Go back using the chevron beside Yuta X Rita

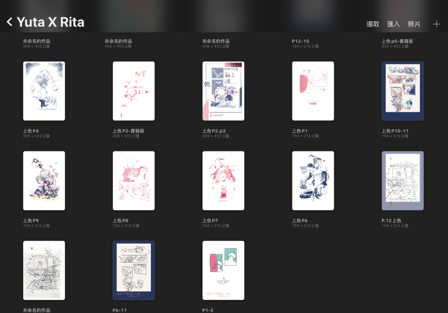tap(10, 22)
